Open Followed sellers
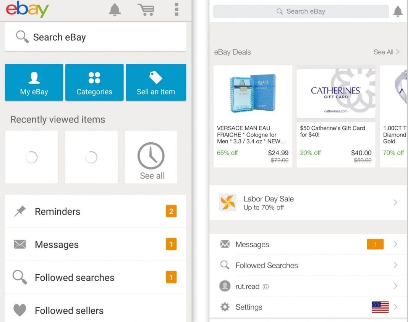408x322 pixels. [x=69, y=311]
